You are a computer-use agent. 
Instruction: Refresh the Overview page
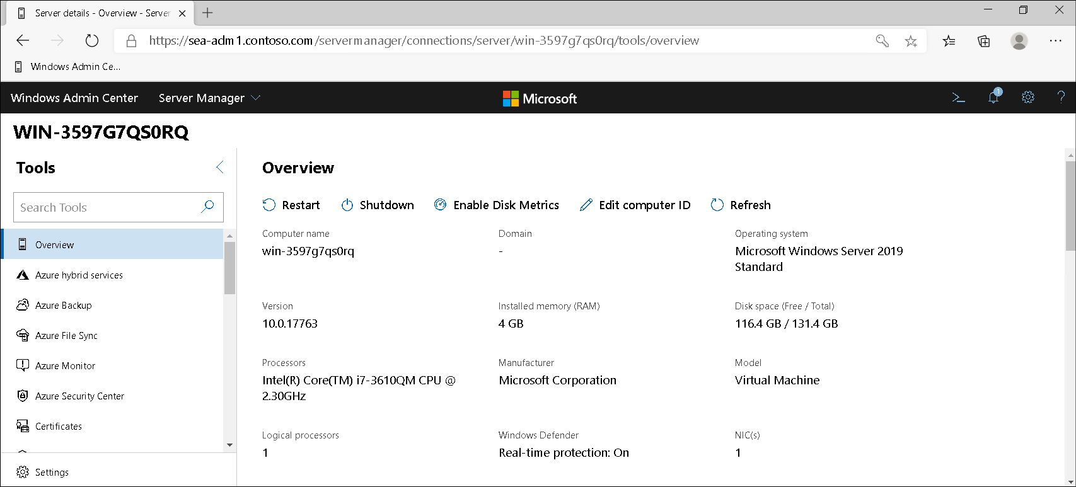point(741,205)
